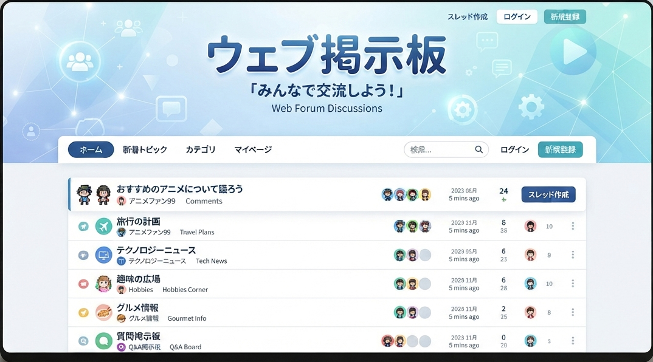
Task: Click last poster avatar in 質問掲示板 row
Action: [x=530, y=341]
